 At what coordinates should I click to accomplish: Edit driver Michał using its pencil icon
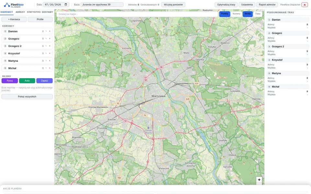[46, 68]
